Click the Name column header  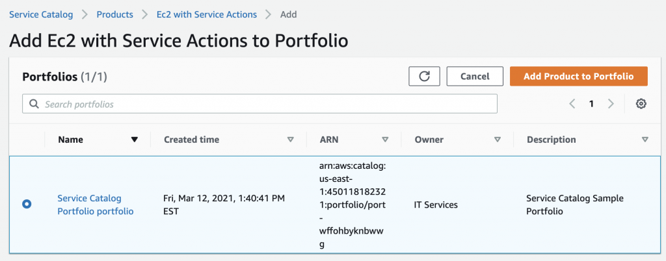(70, 140)
